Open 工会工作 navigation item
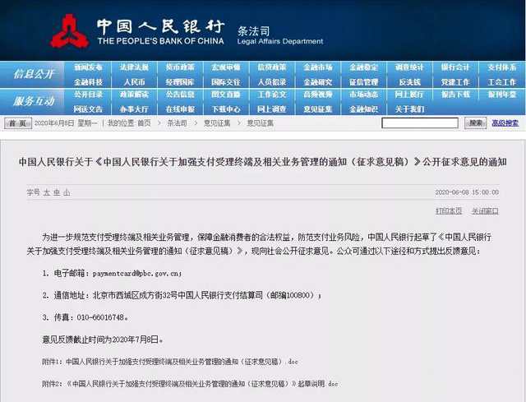This screenshot has height=402, width=526. point(502,82)
